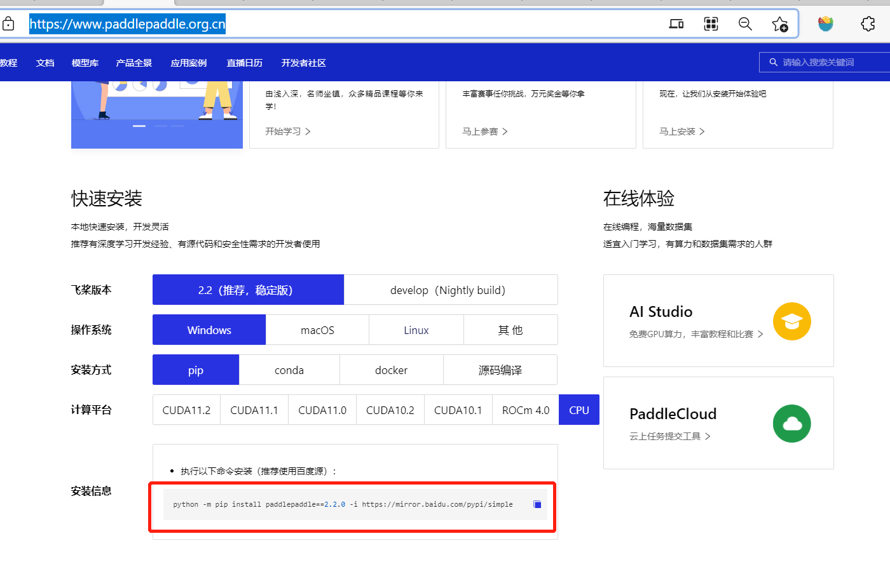Click the 马上参赛 link
The height and width of the screenshot is (569, 890).
pyautogui.click(x=485, y=131)
